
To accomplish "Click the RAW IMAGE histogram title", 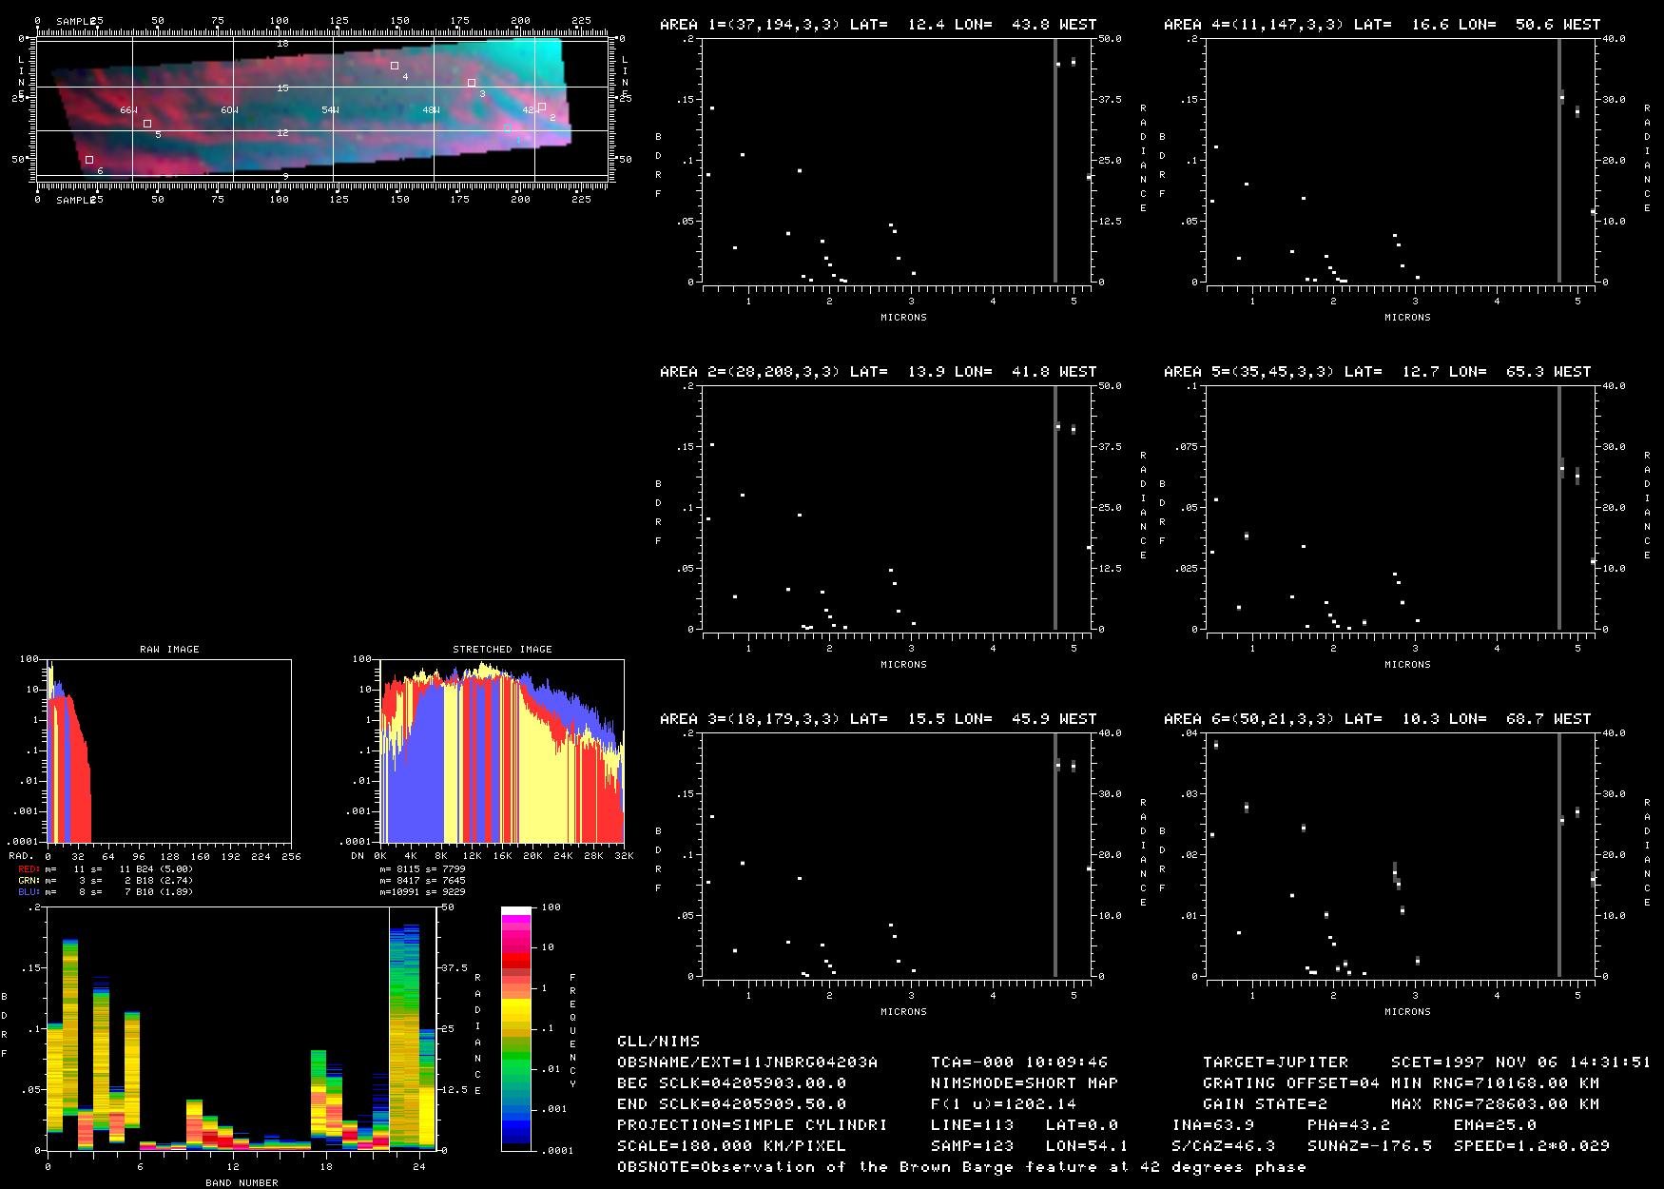I will 169,650.
